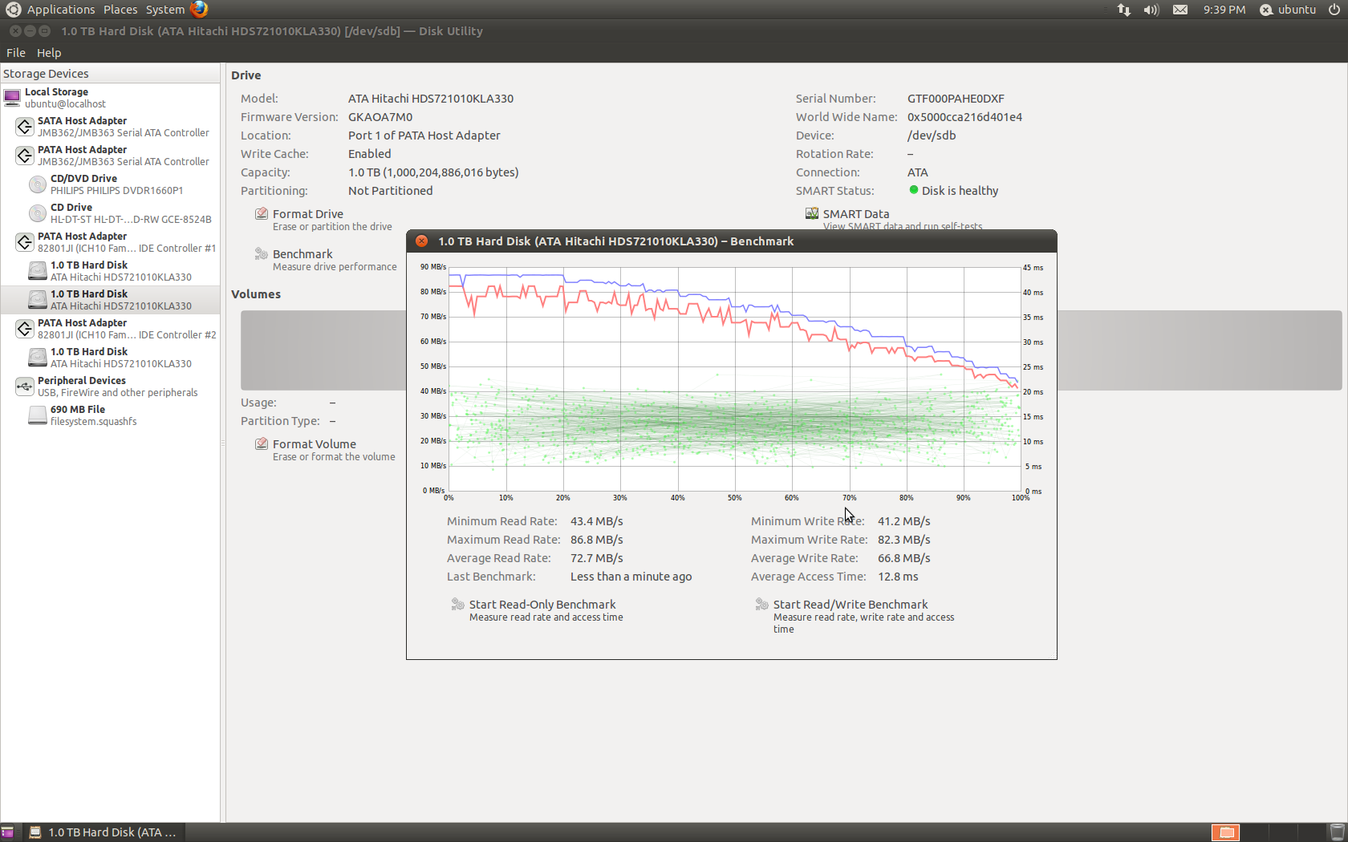Select first 1.0 TB Hard Disk under Controller #1
Screen dimensions: 1348x842
pyautogui.click(x=110, y=271)
